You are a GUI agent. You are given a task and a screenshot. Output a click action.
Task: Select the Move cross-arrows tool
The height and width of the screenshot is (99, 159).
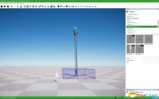43,6
